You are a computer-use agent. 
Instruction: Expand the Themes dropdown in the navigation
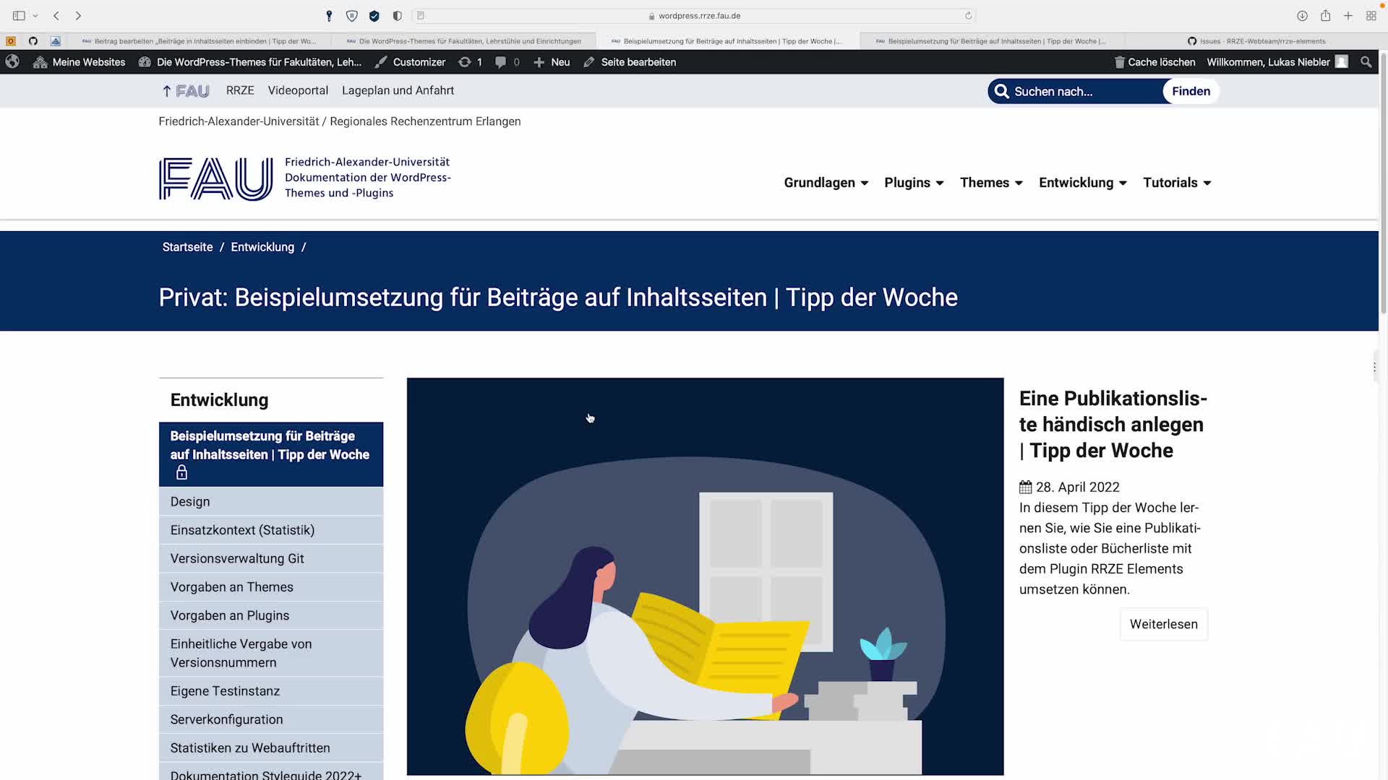[x=991, y=183]
